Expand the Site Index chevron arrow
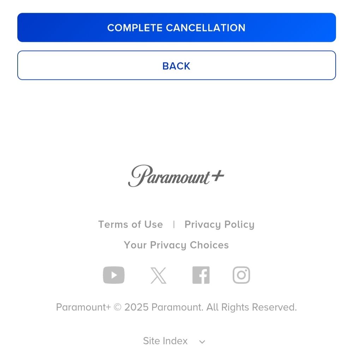 pyautogui.click(x=202, y=342)
